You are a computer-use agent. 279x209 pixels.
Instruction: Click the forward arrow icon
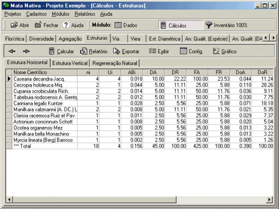pos(26,51)
